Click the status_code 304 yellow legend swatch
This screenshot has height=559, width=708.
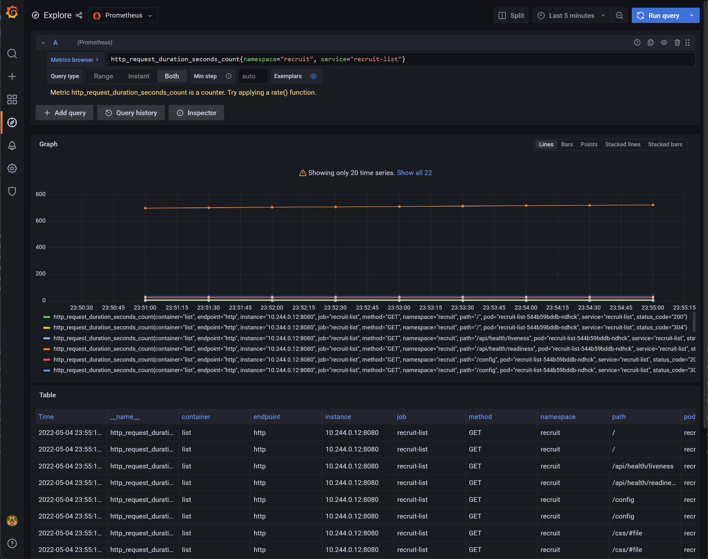tap(47, 327)
